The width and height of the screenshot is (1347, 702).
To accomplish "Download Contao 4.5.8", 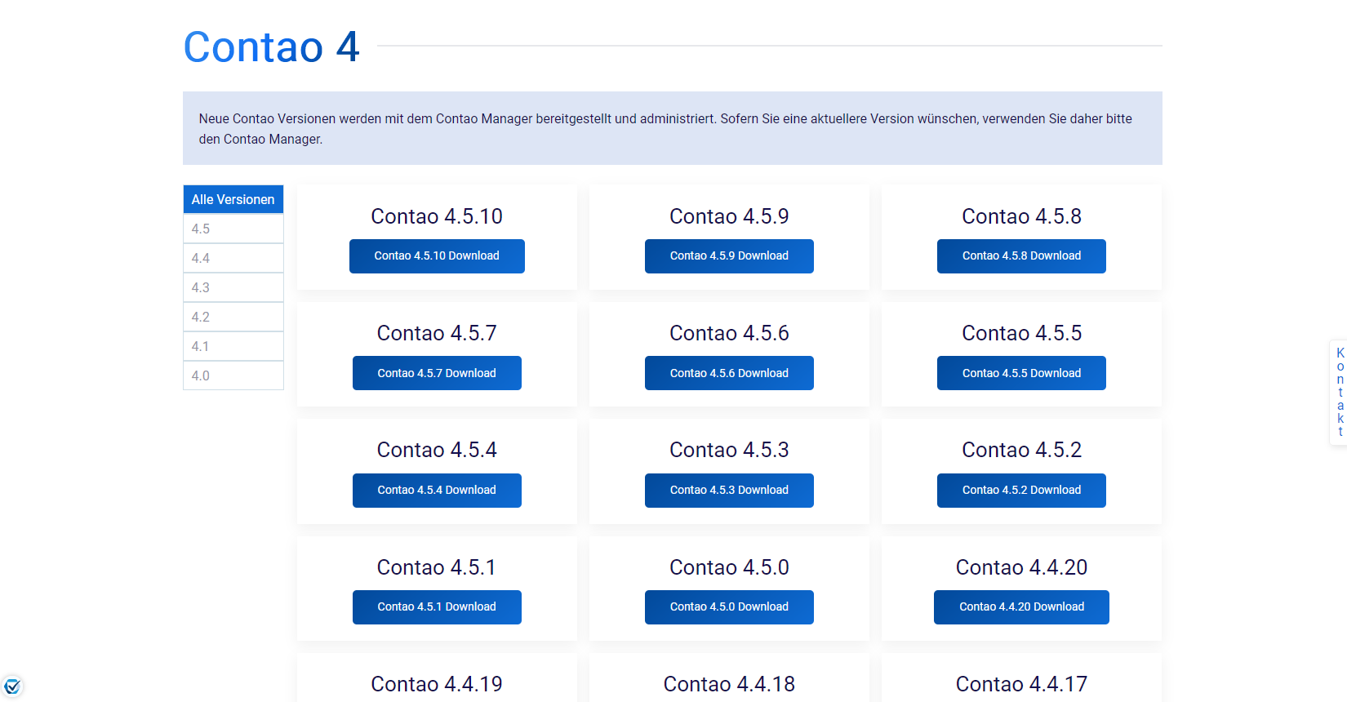I will coord(1021,256).
